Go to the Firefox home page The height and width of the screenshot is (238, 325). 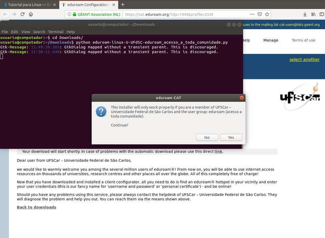(x=31, y=14)
